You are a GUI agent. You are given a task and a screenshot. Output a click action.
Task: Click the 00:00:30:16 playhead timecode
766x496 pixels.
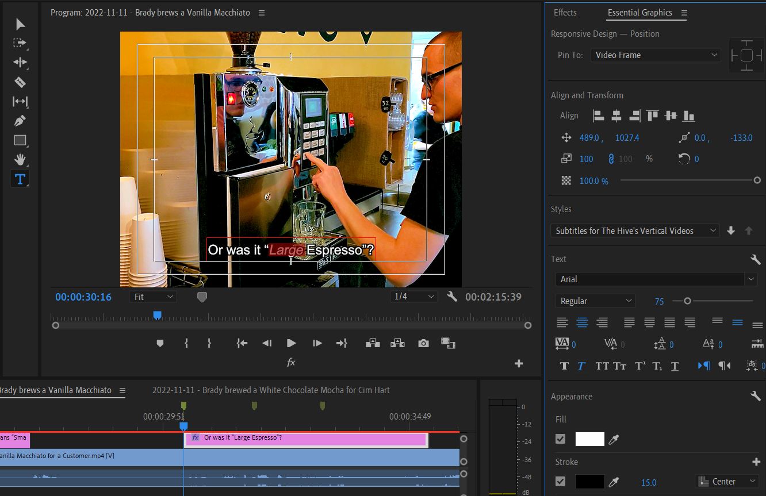(x=83, y=297)
